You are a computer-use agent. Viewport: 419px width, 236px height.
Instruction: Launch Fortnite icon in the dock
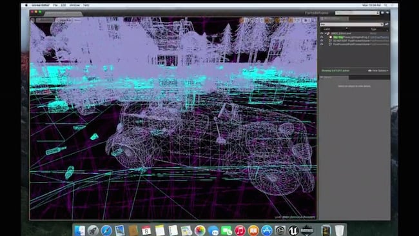[x=307, y=230]
